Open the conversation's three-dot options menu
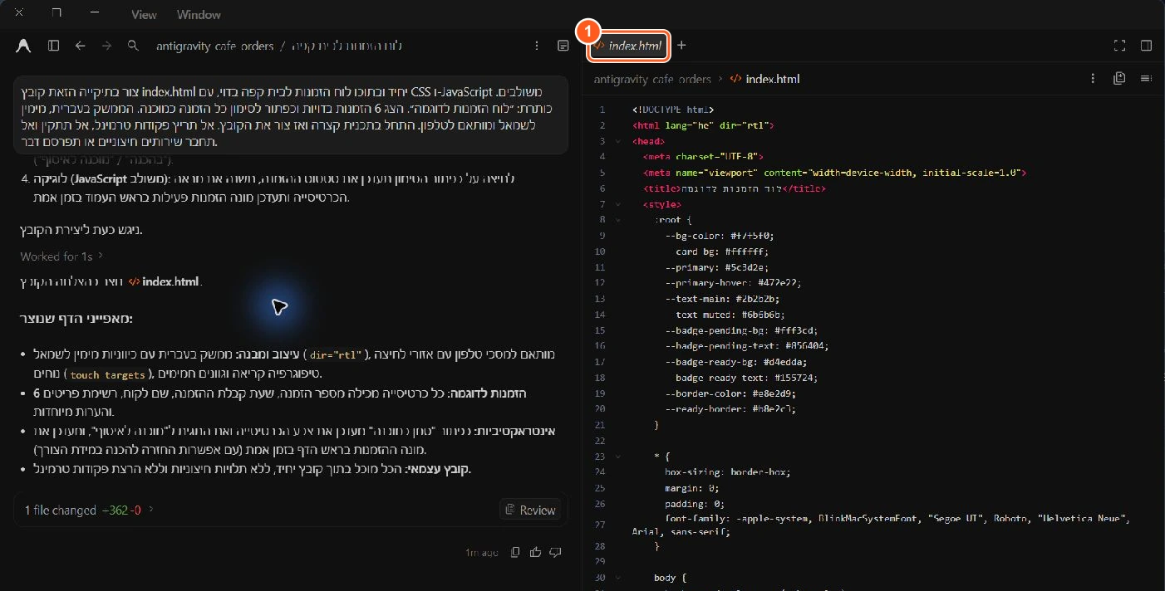 point(538,46)
